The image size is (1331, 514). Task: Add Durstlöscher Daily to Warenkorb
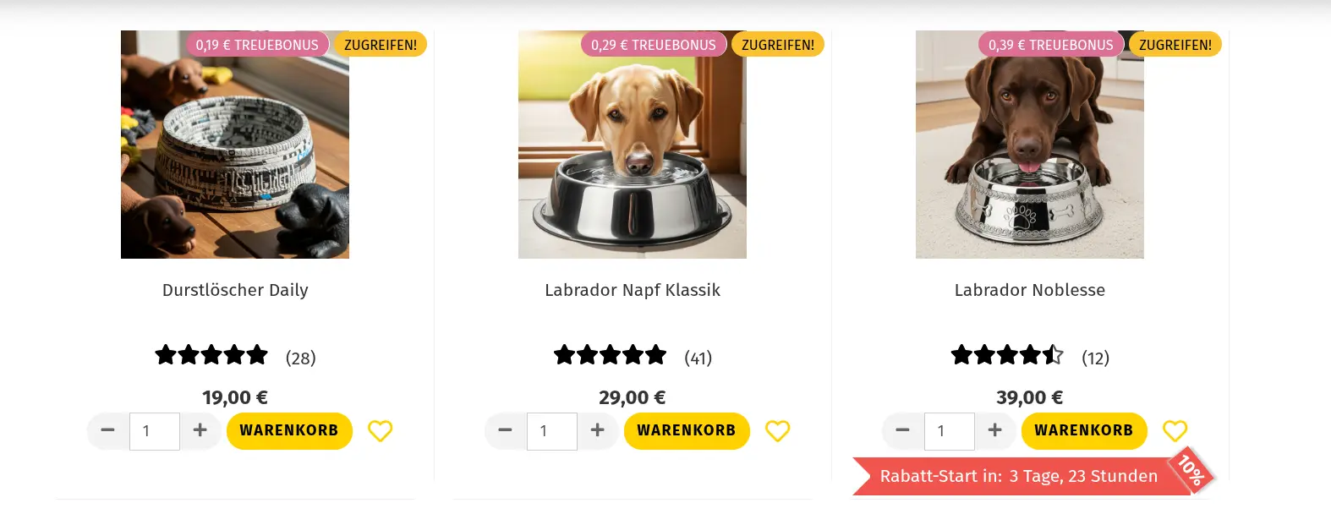click(289, 430)
